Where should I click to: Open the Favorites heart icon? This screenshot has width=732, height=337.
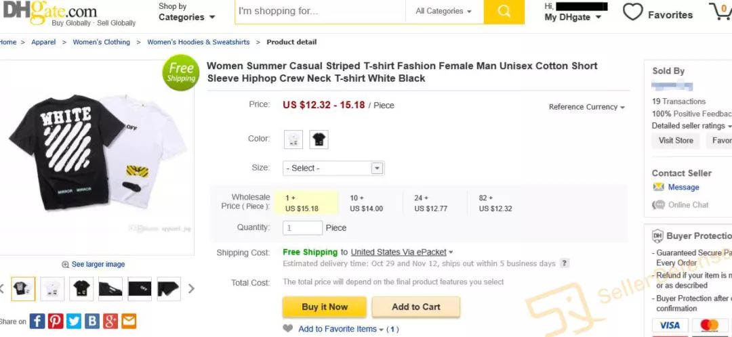pos(632,12)
